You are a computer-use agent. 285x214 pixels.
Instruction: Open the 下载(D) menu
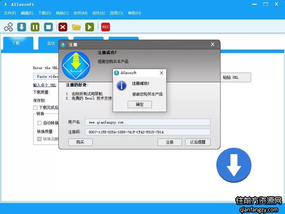tap(45, 13)
